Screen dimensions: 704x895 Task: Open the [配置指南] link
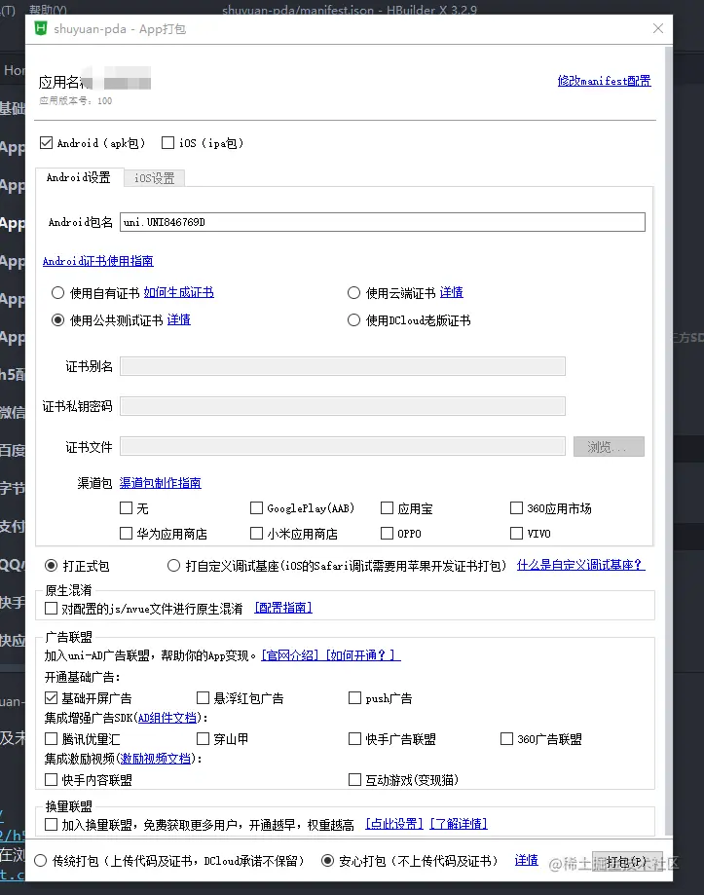tap(283, 608)
